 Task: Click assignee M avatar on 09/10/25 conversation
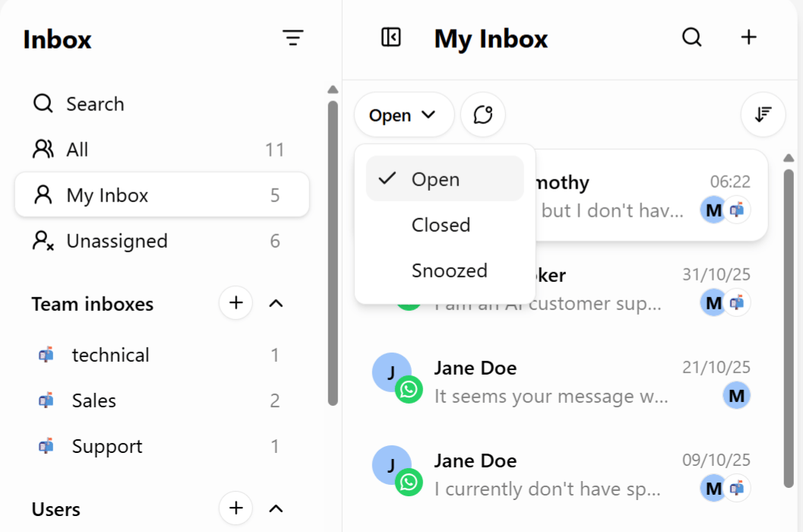click(x=713, y=489)
